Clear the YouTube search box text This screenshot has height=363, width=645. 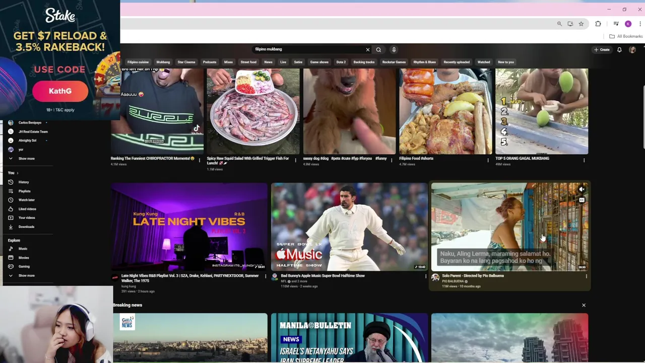(367, 49)
